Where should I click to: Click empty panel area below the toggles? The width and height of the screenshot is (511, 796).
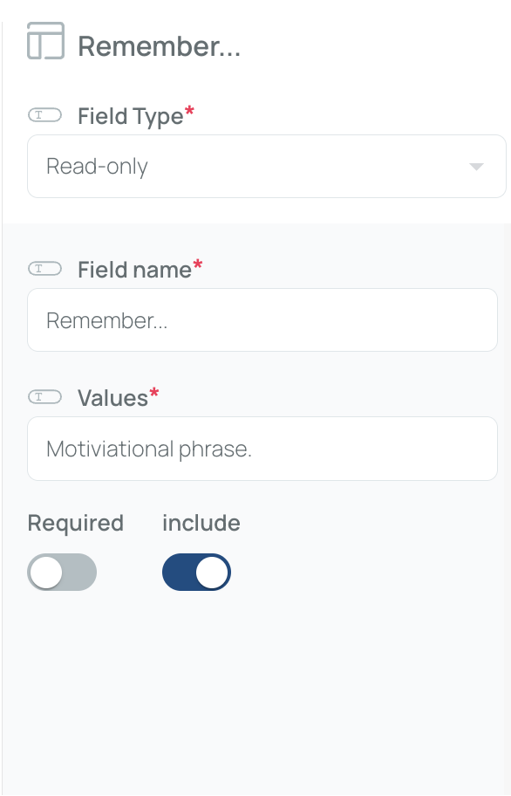[256, 690]
